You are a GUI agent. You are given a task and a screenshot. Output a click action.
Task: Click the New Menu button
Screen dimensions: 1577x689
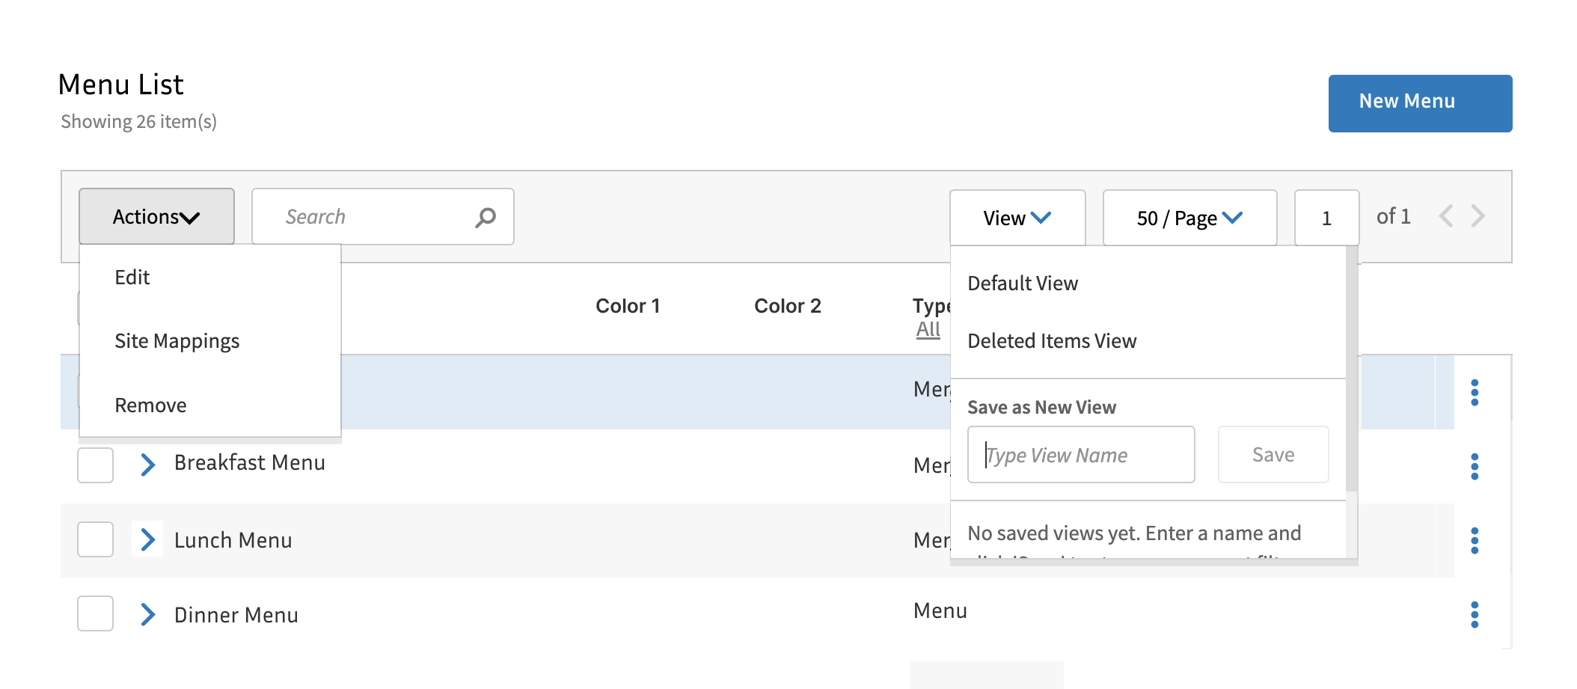tap(1420, 102)
